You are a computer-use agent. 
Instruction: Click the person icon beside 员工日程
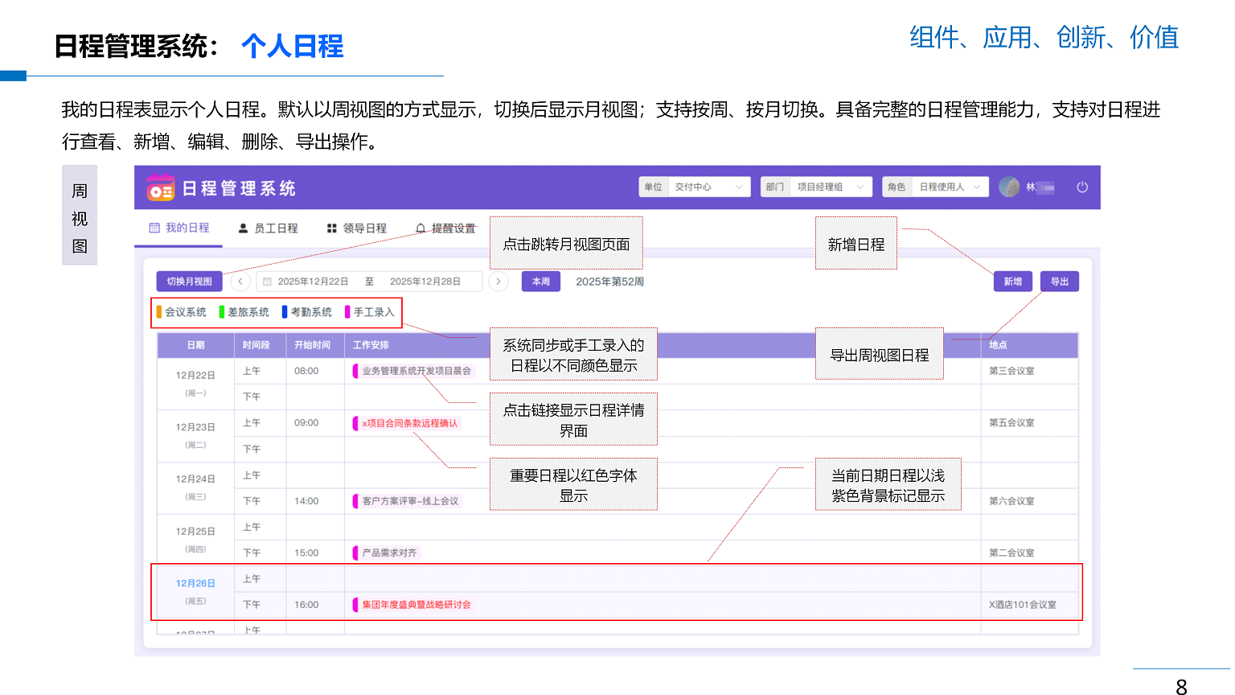point(243,228)
